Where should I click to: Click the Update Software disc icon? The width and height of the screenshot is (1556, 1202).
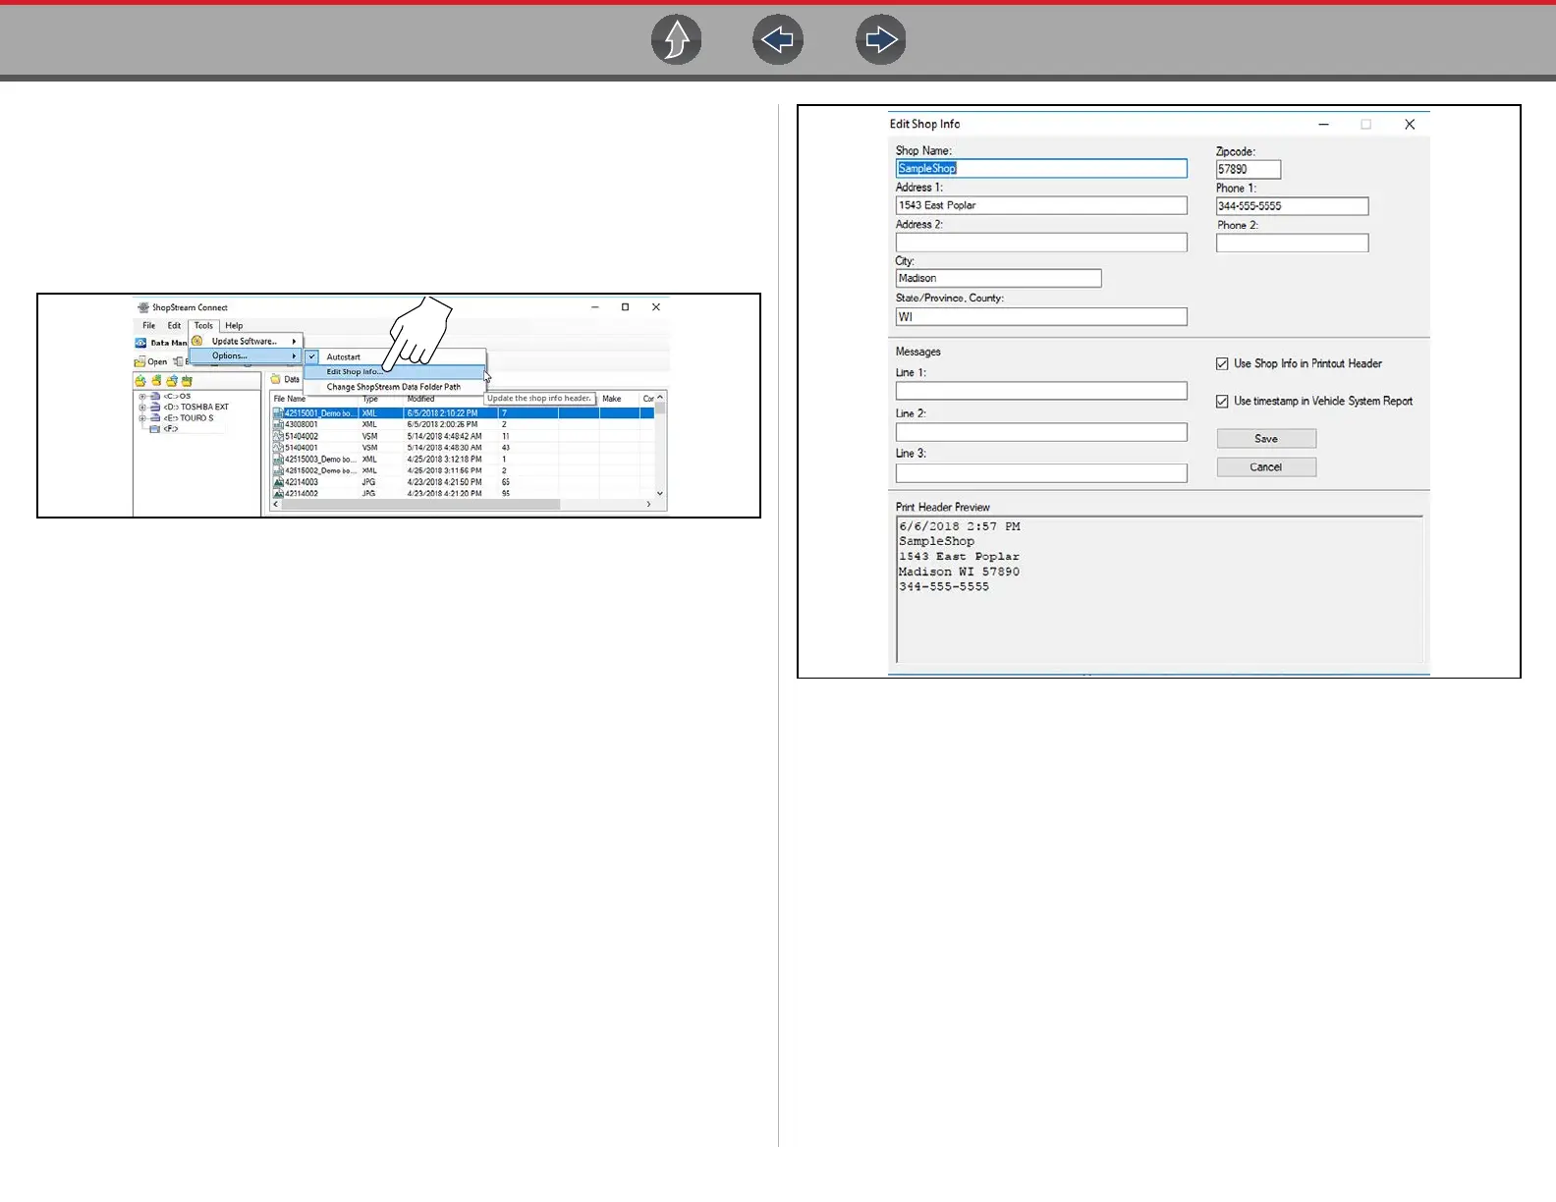[196, 341]
